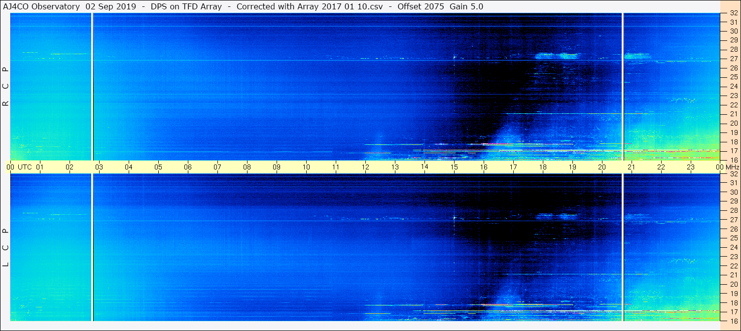This screenshot has height=331, width=741.
Task: Select hour "08" on the time axis
Action: [247, 167]
